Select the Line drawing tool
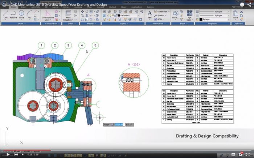 click(5, 14)
